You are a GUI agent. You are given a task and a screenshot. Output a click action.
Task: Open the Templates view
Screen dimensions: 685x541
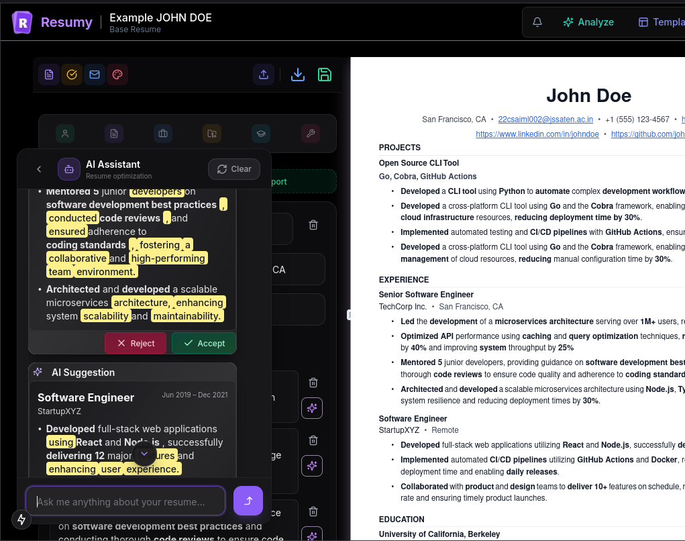point(663,21)
